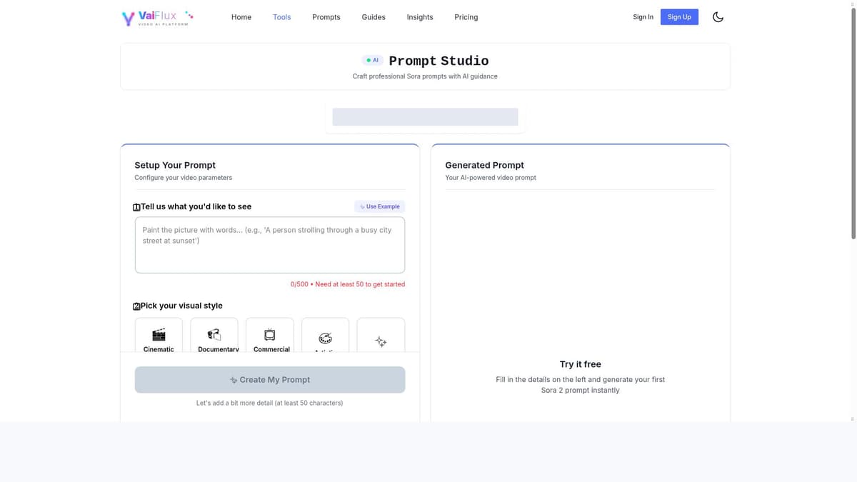Viewport: 857px width, 482px height.
Task: Choose the sparkle style card
Action: point(381,336)
